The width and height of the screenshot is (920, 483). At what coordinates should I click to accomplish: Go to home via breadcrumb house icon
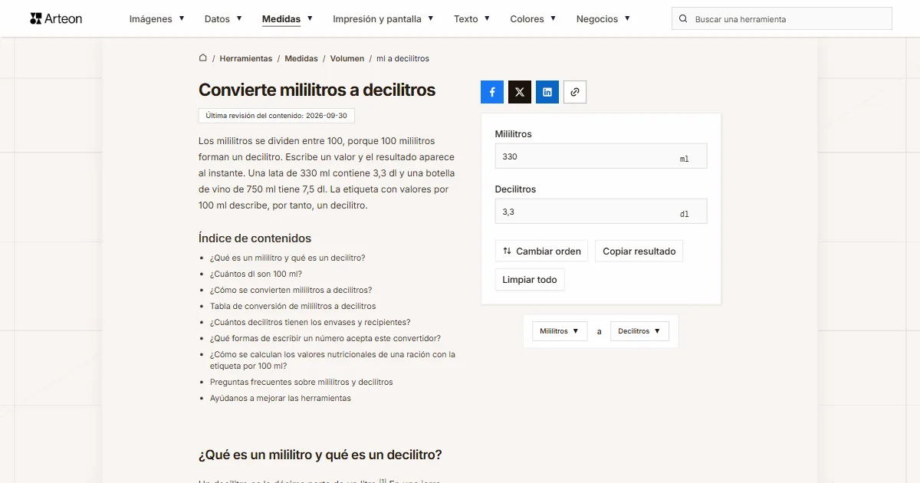tap(203, 58)
